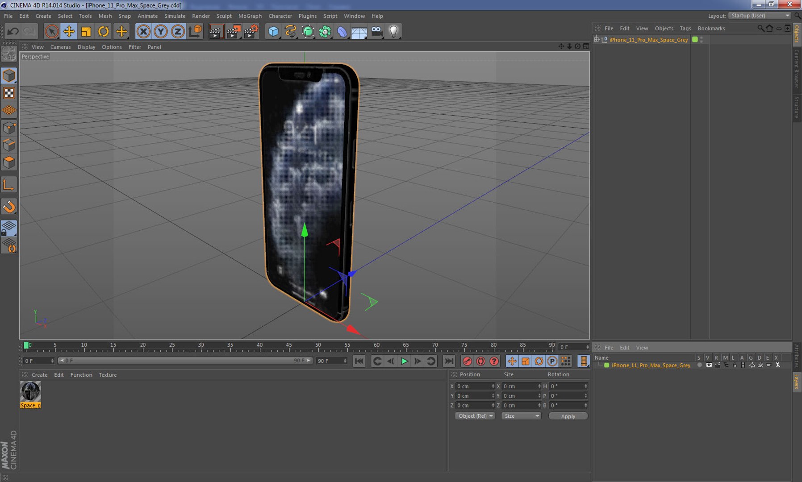Viewport: 802px width, 482px height.
Task: Switch to Edges mode
Action: (x=9, y=145)
